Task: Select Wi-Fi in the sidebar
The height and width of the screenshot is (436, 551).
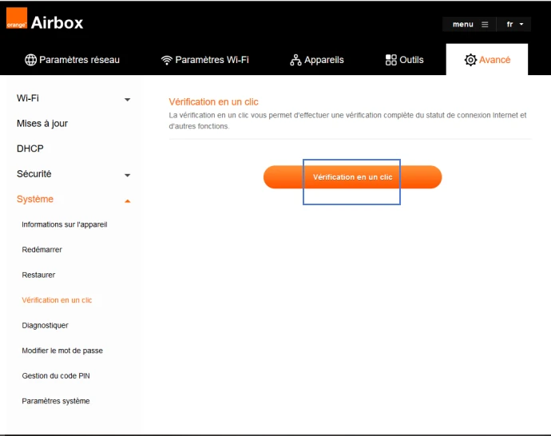Action: tap(28, 98)
